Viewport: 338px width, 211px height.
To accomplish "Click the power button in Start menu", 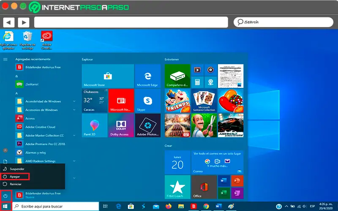I will tap(5, 196).
